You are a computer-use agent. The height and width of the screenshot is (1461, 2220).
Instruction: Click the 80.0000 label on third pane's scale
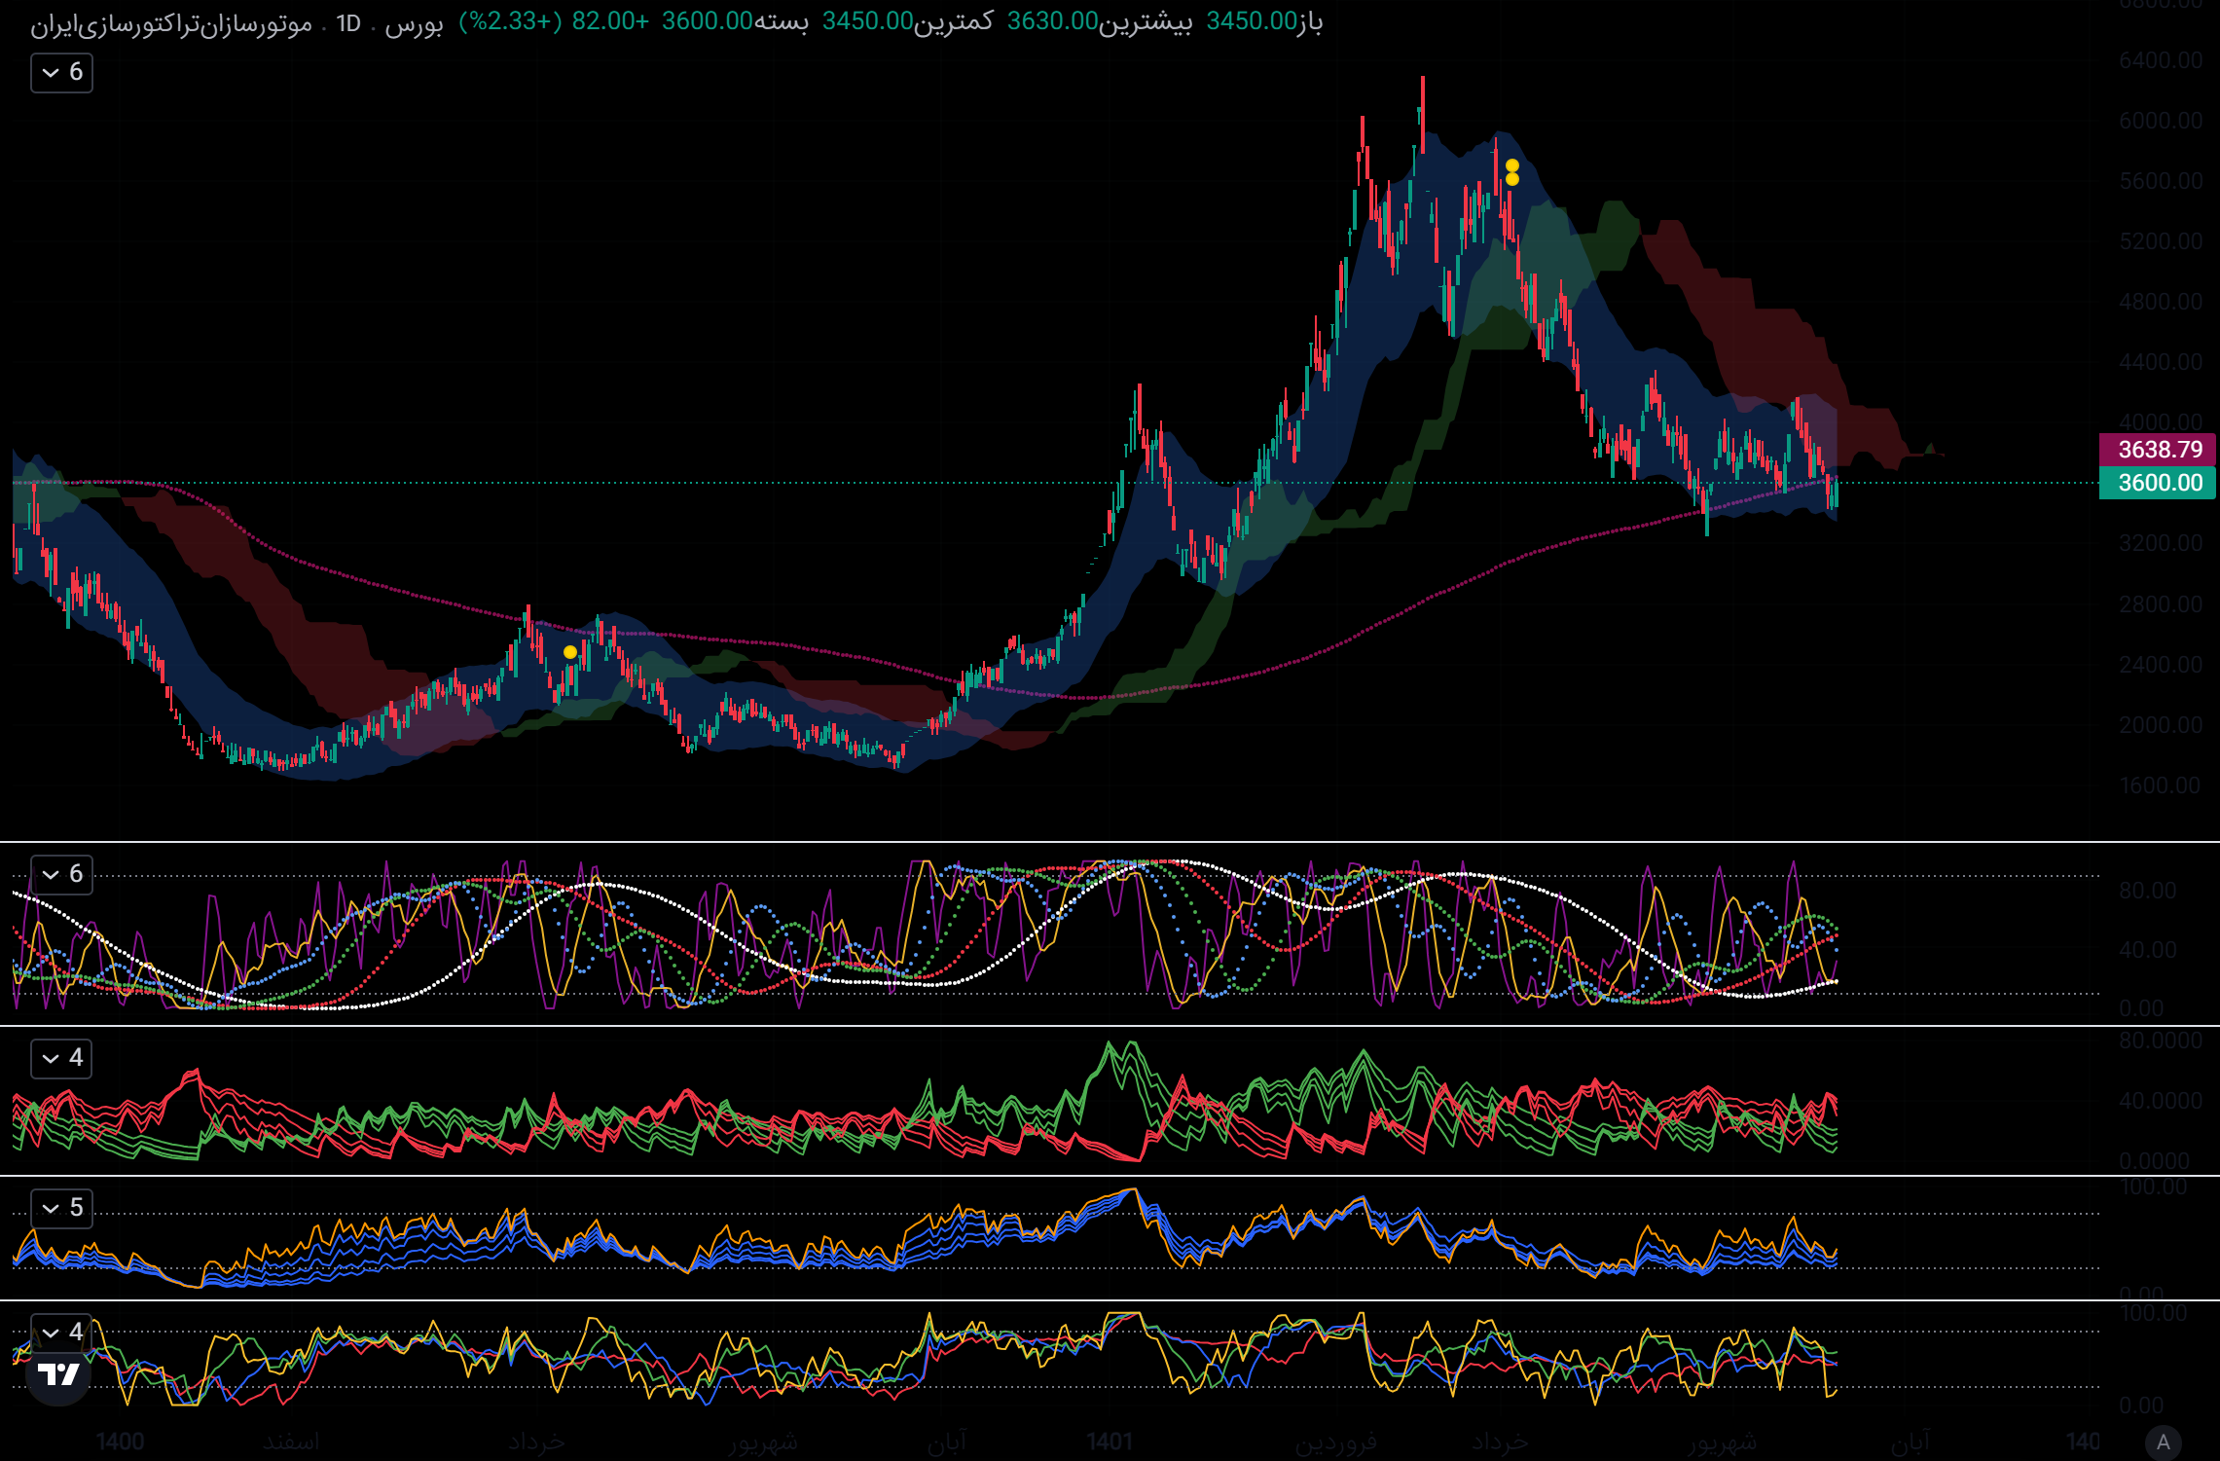click(x=2161, y=1041)
